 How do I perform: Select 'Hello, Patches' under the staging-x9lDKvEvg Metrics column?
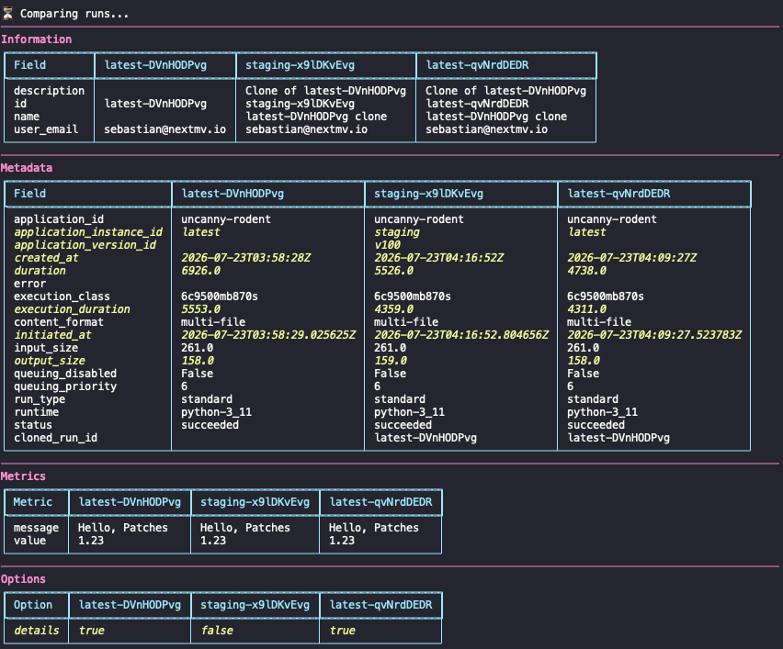click(x=244, y=528)
